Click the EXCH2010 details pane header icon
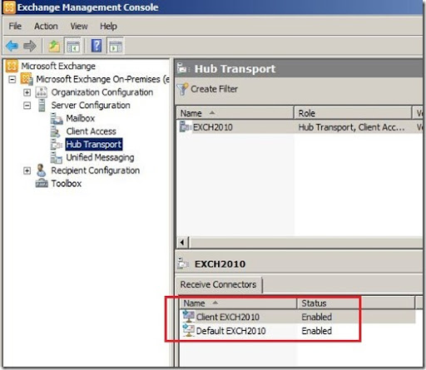The width and height of the screenshot is (426, 370). [183, 264]
